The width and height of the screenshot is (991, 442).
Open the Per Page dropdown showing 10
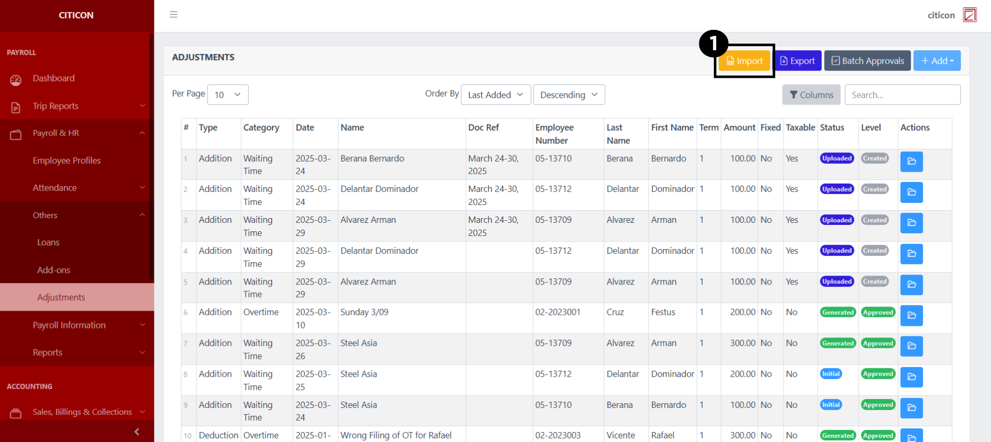pyautogui.click(x=227, y=95)
